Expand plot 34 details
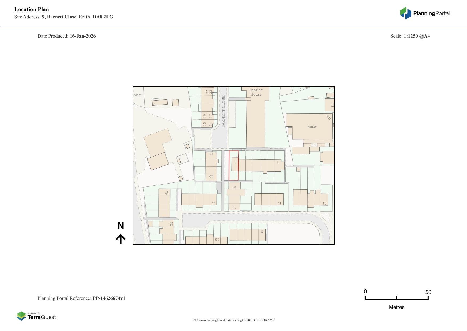 point(235,188)
